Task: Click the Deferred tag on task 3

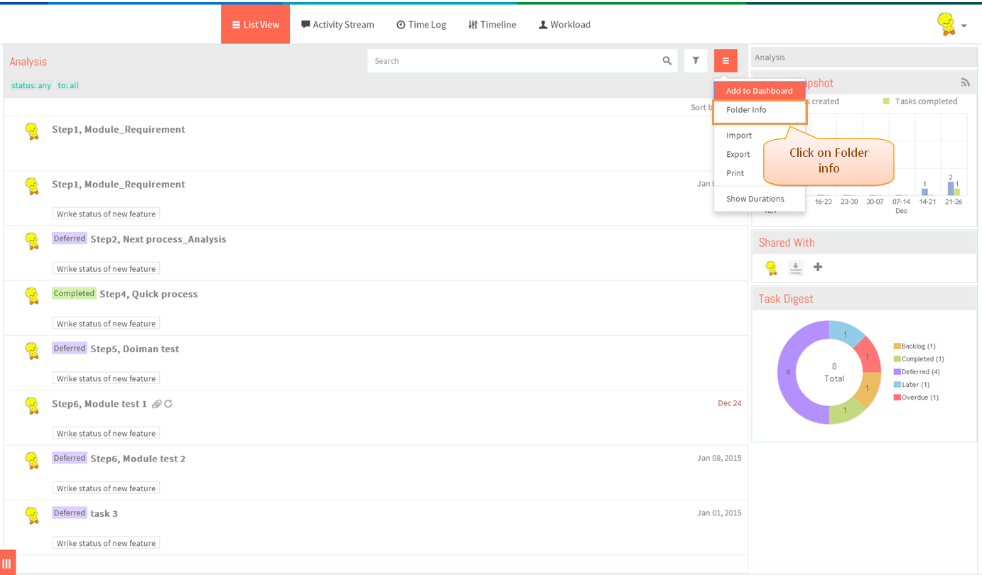Action: [x=70, y=513]
